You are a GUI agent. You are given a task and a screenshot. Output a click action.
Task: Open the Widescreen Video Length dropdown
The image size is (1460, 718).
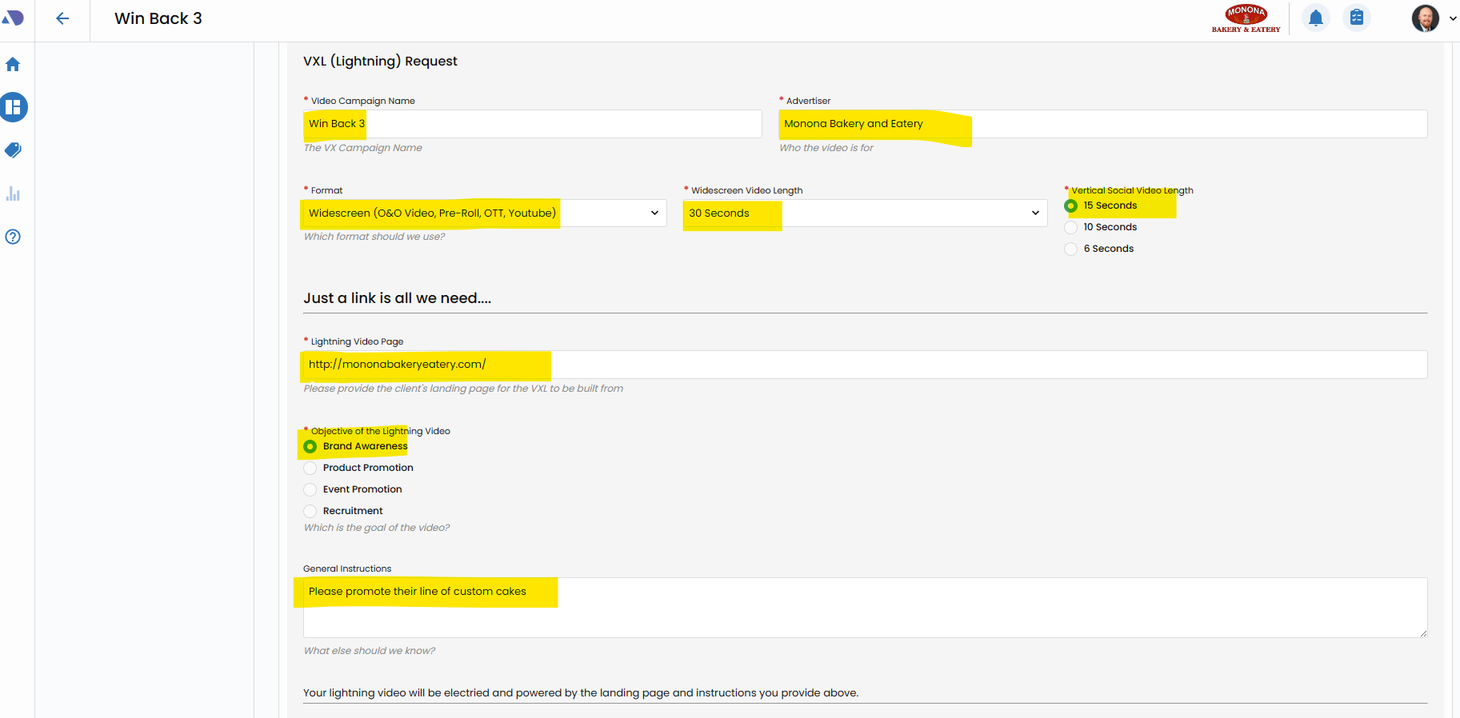point(865,213)
